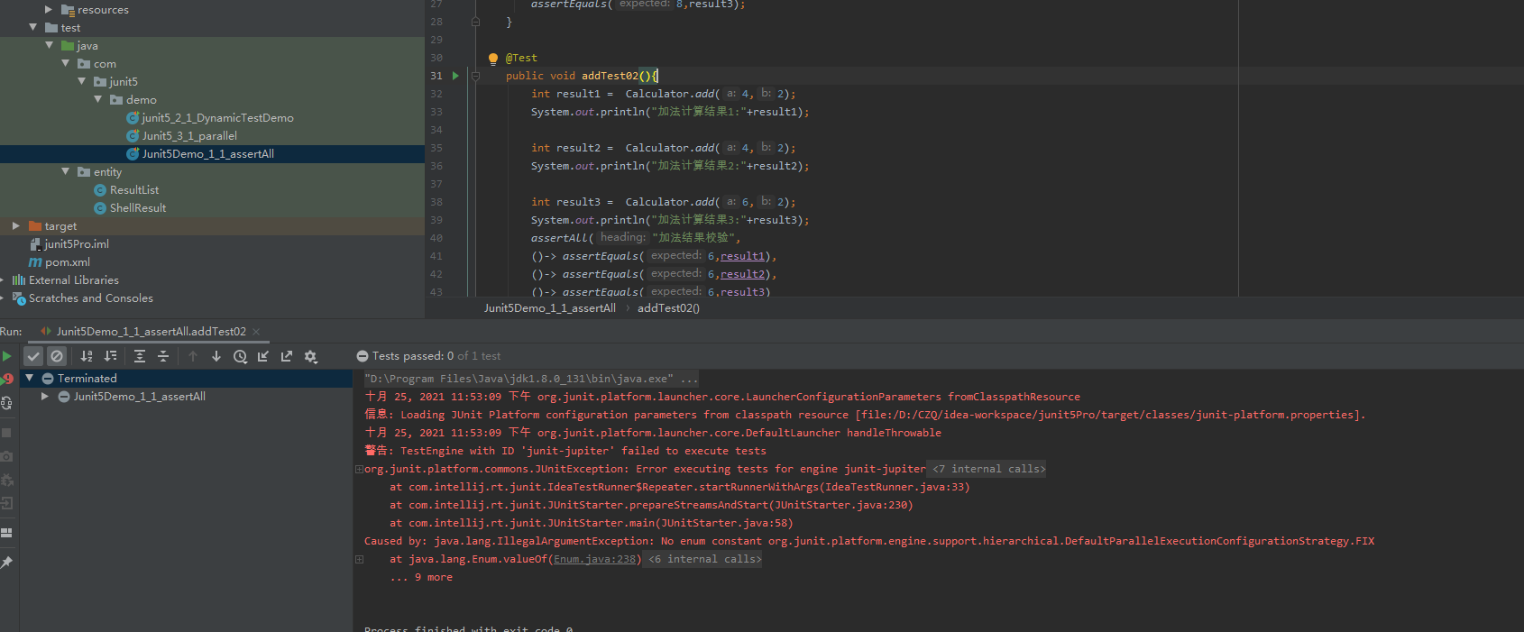This screenshot has width=1524, height=632.
Task: Expand all nodes in test tree
Action: click(140, 356)
